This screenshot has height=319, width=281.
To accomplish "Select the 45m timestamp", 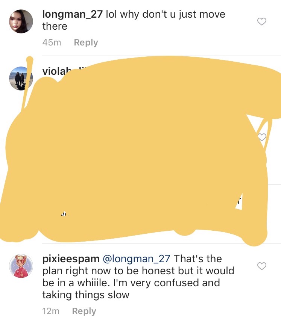I will (52, 42).
